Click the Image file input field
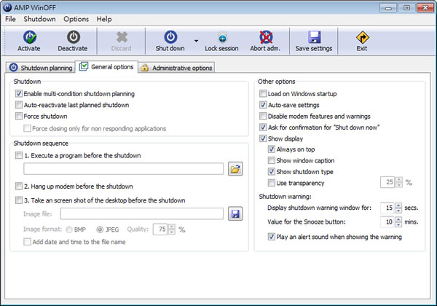Image resolution: width=437 pixels, height=306 pixels. tap(142, 213)
